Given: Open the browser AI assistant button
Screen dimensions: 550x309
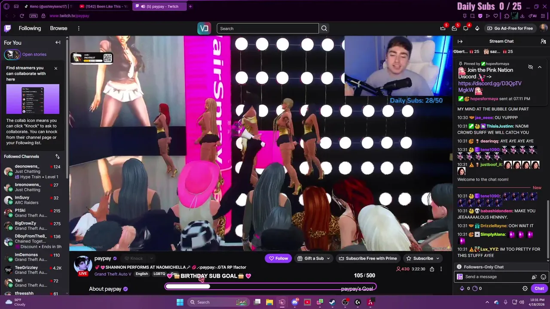Looking at the screenshot, I should click(533, 16).
